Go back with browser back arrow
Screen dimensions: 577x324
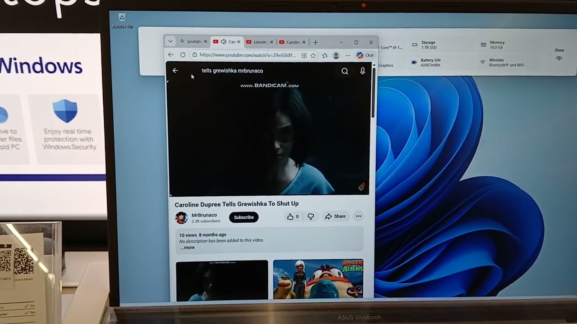170,55
